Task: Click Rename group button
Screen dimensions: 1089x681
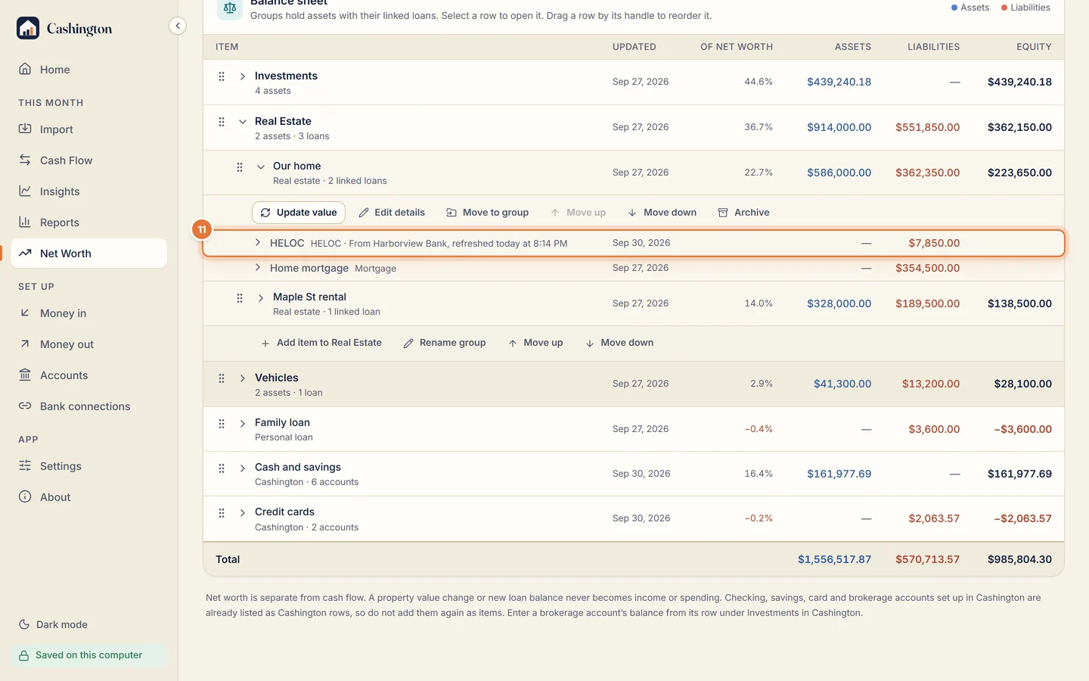Action: click(445, 343)
